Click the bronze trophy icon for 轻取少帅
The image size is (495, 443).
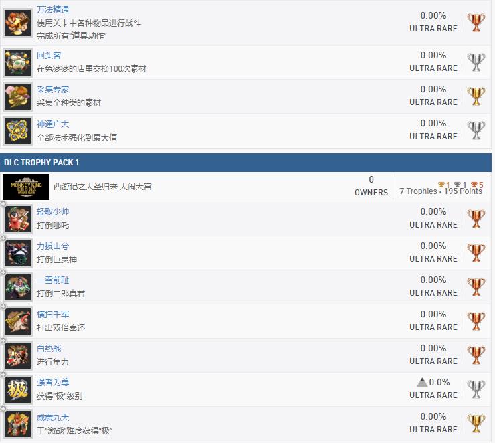(476, 218)
